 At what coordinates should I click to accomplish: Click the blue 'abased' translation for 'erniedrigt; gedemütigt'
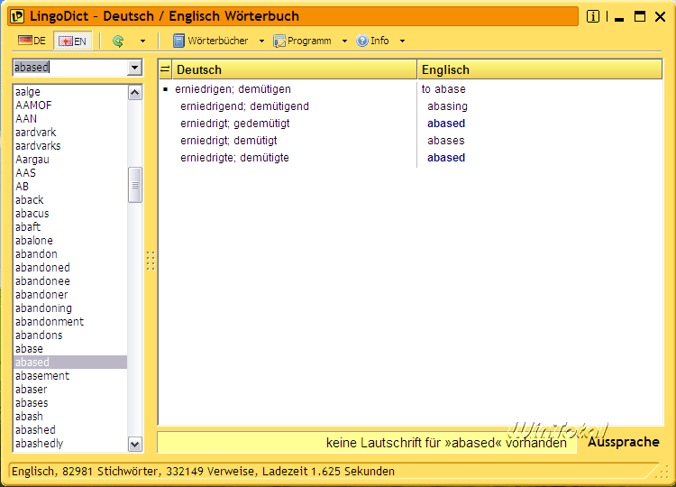[x=446, y=124]
